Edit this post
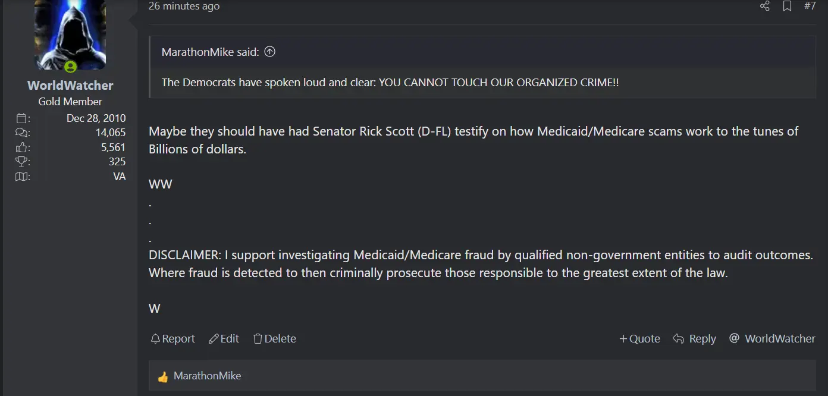The height and width of the screenshot is (396, 828). tap(224, 339)
